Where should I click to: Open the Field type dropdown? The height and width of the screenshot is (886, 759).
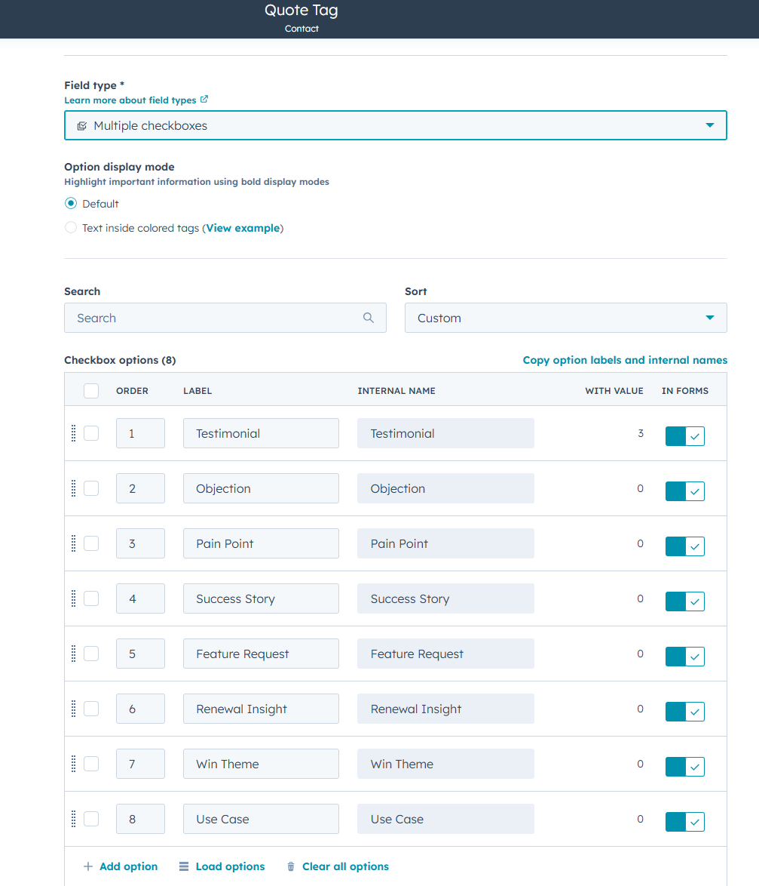[x=395, y=125]
